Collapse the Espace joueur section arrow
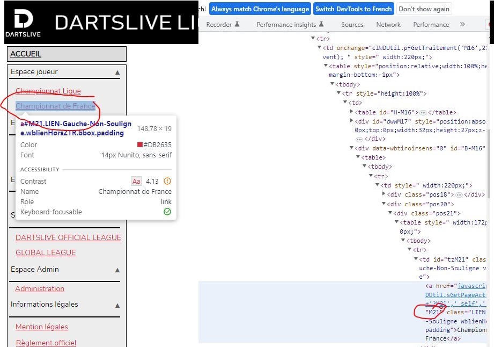 point(117,73)
